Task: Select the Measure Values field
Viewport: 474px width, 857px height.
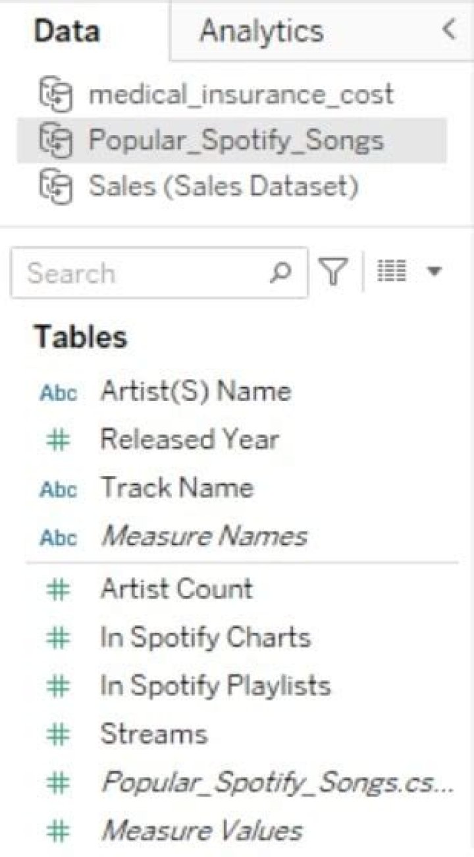Action: coord(201,830)
